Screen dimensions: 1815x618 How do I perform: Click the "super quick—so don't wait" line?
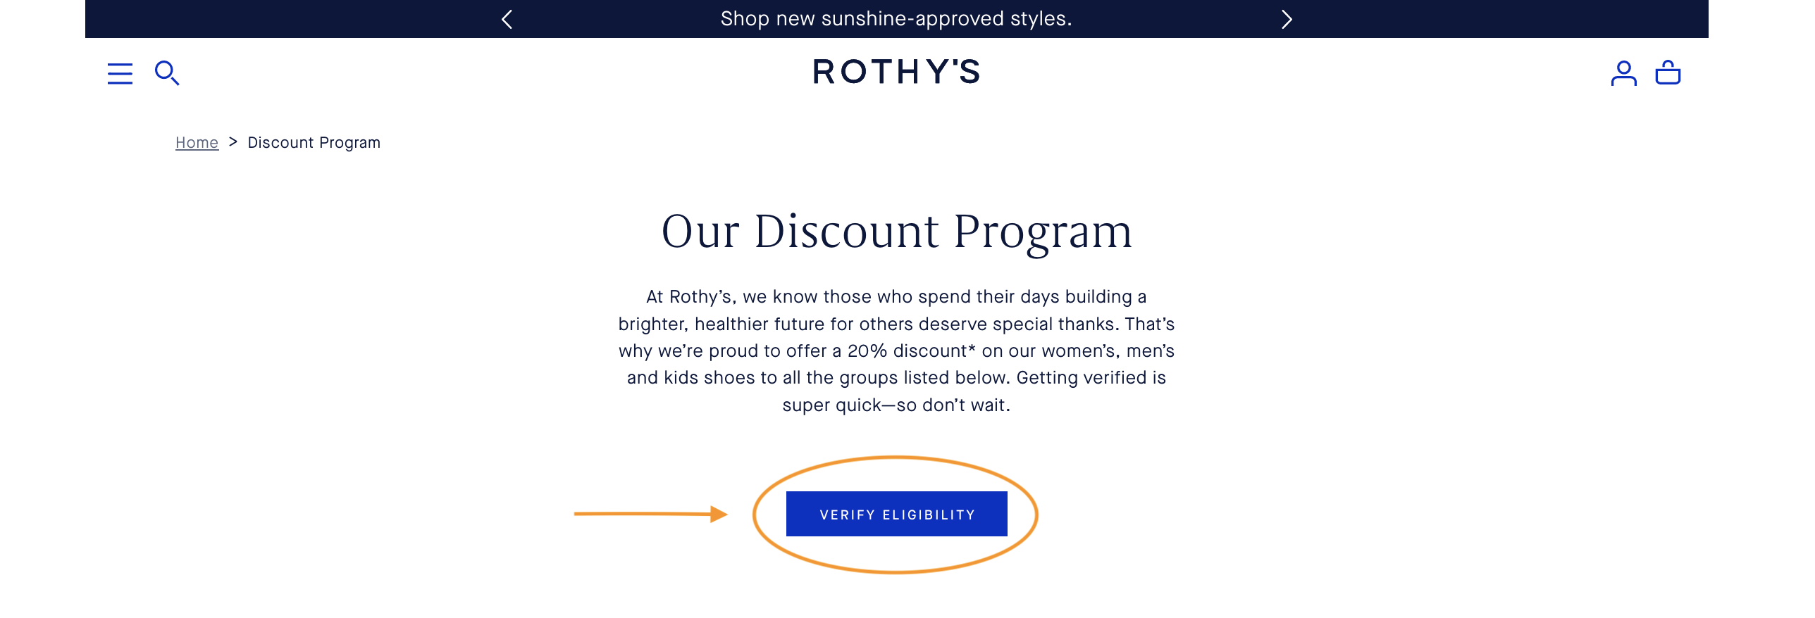(896, 405)
